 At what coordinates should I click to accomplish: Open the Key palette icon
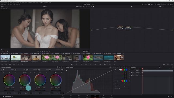tap(105, 64)
